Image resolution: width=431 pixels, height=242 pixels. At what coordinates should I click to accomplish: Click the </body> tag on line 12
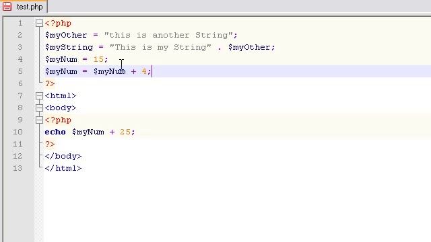coord(63,156)
